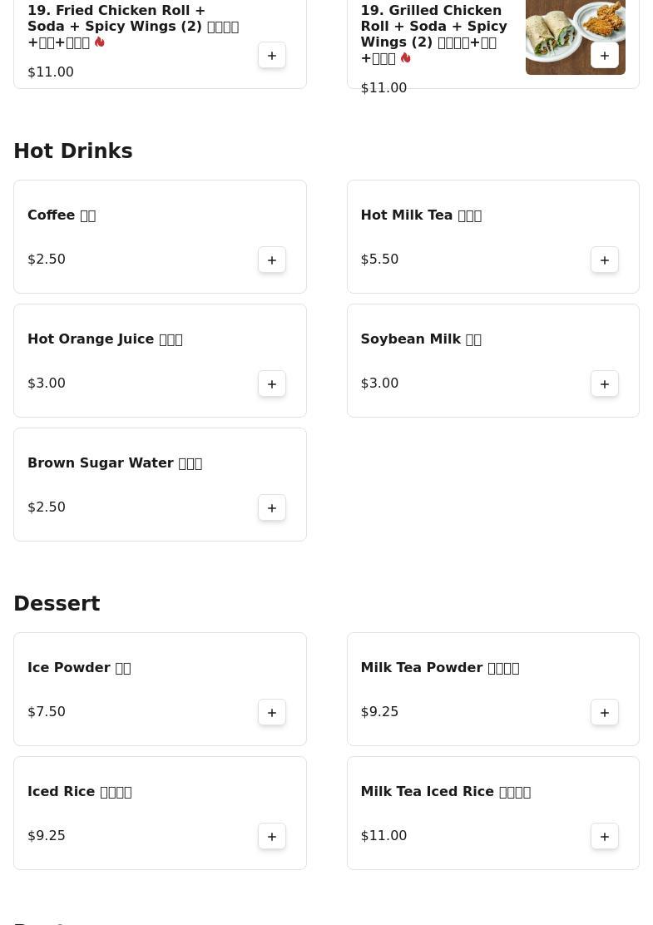Add Ice Powder dessert to cart
Viewport: 653px width, 925px height.
point(272,712)
